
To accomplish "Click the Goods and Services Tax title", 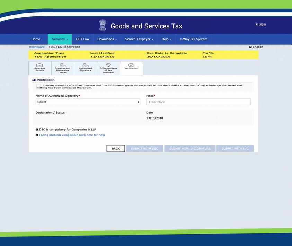I will pyautogui.click(x=147, y=26).
